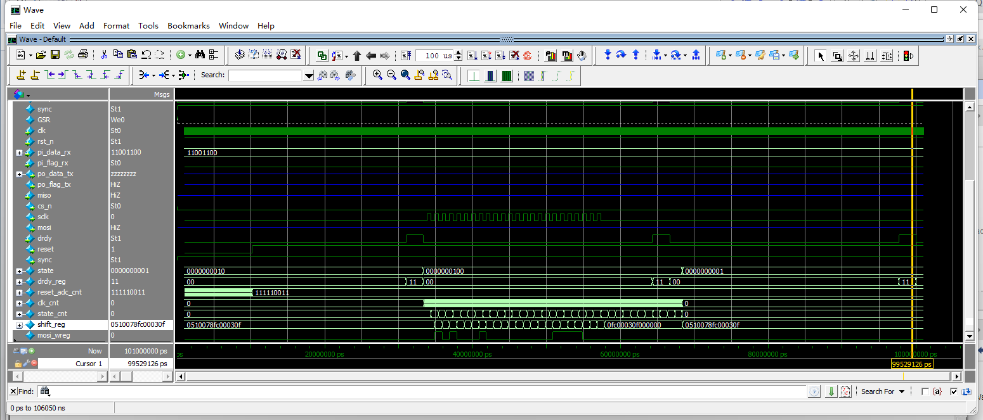
Task: Print the waveform using the printer icon
Action: coord(82,55)
